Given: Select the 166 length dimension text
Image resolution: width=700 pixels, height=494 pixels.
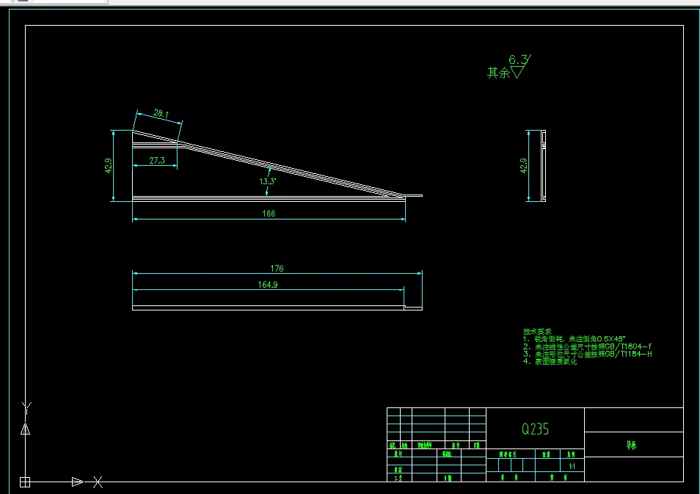Looking at the screenshot, I should coord(269,214).
